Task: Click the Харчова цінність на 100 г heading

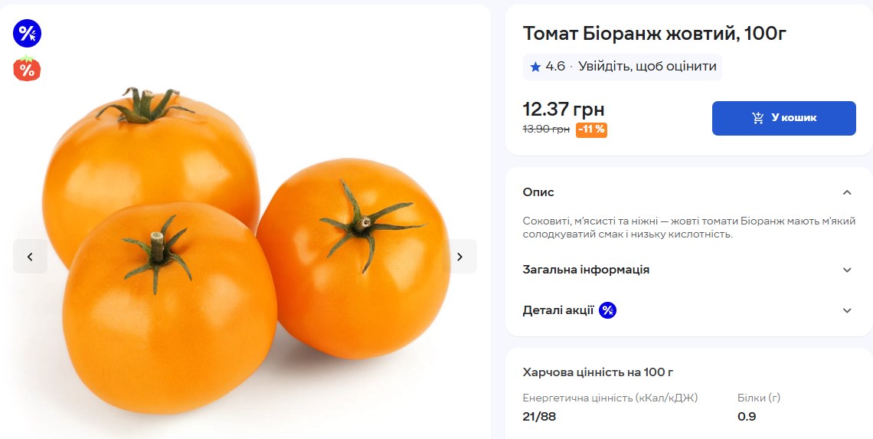Action: coord(597,372)
